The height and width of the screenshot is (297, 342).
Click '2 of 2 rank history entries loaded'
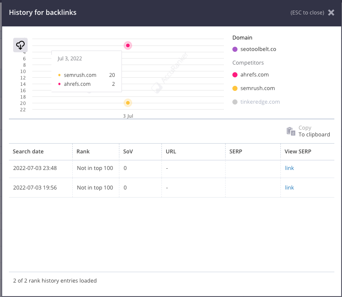(x=55, y=281)
